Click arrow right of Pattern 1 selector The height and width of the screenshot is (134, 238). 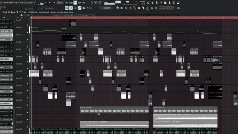(114, 8)
